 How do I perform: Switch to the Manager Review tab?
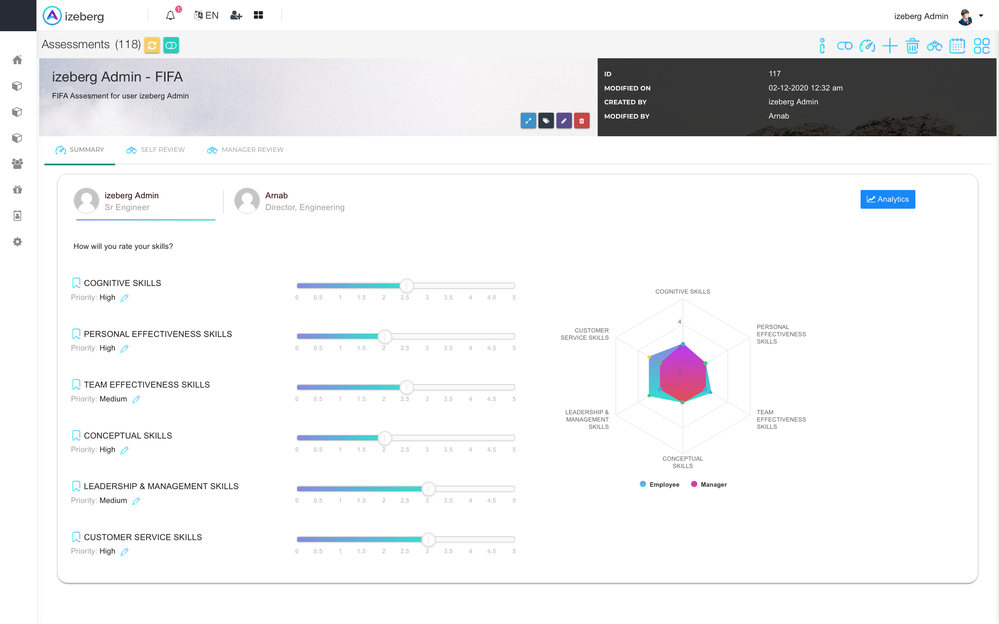[x=245, y=150]
